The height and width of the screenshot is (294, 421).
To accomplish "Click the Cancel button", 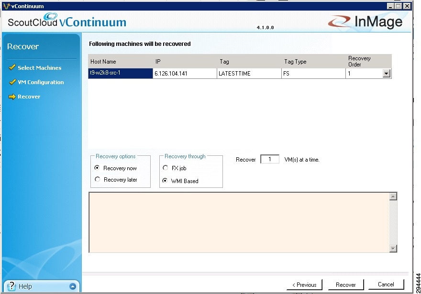I will pyautogui.click(x=386, y=284).
